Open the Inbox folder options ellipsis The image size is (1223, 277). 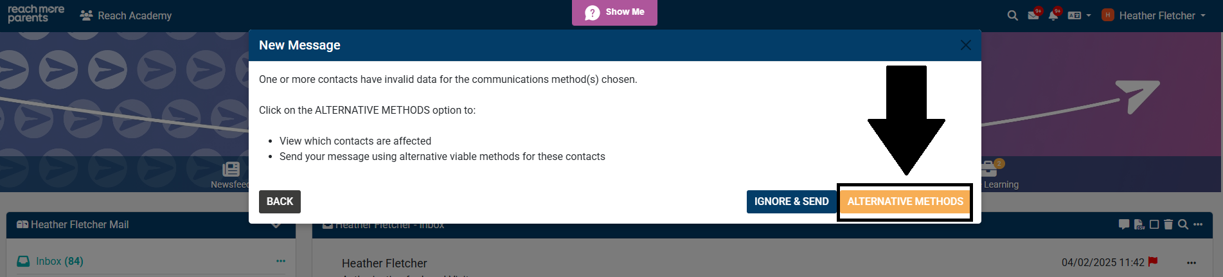[281, 261]
